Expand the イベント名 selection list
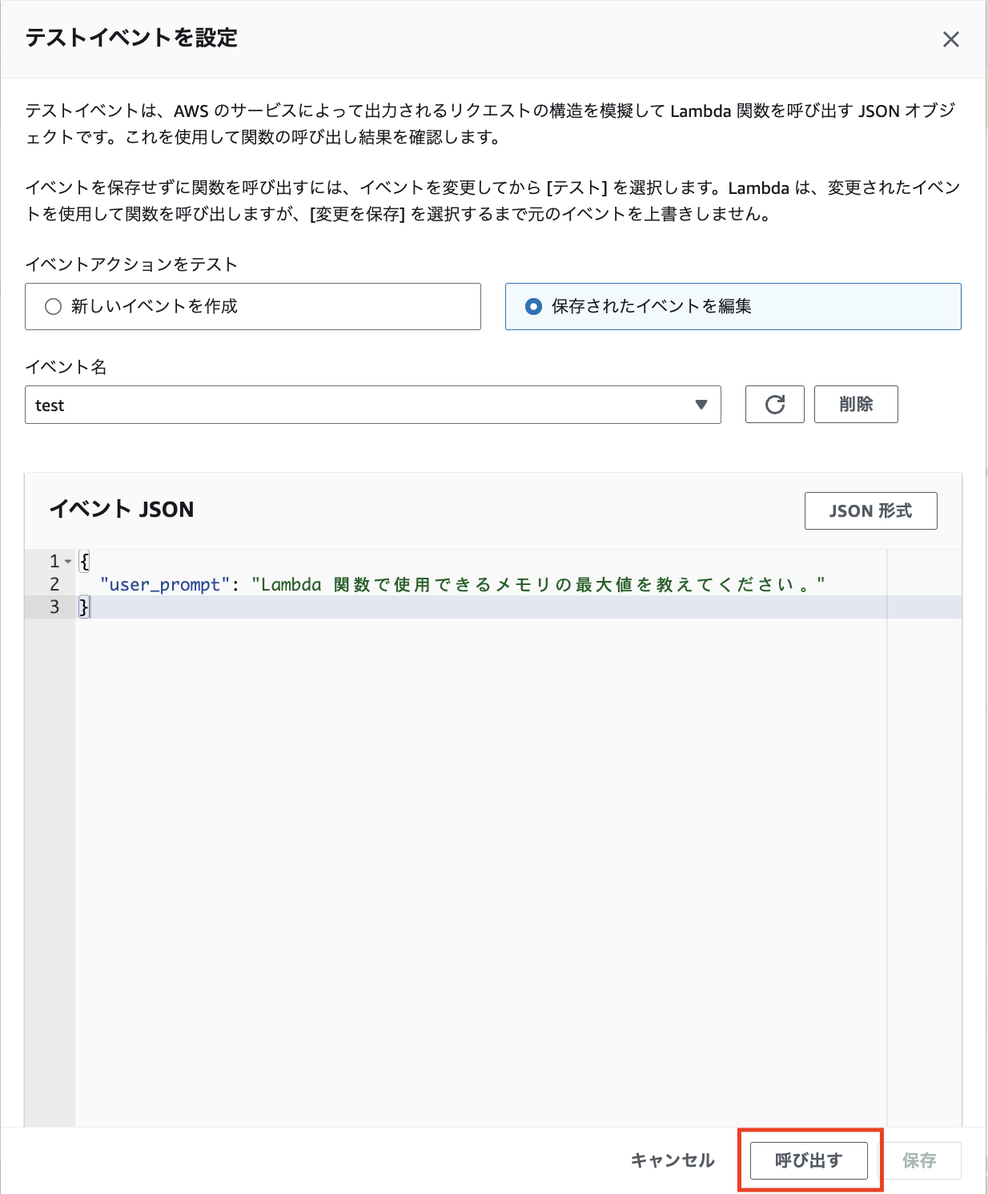This screenshot has width=988, height=1194. pyautogui.click(x=701, y=405)
